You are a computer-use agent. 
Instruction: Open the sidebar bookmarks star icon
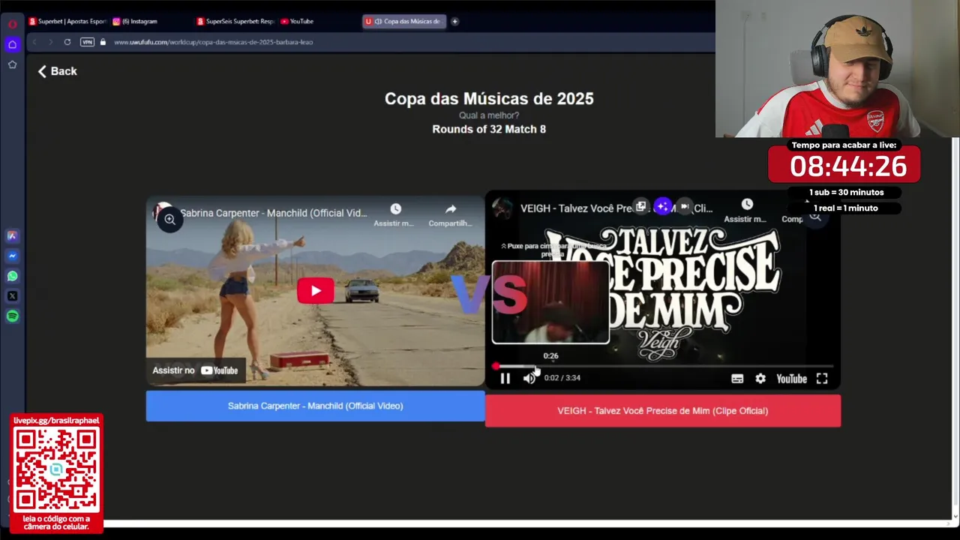pos(12,64)
